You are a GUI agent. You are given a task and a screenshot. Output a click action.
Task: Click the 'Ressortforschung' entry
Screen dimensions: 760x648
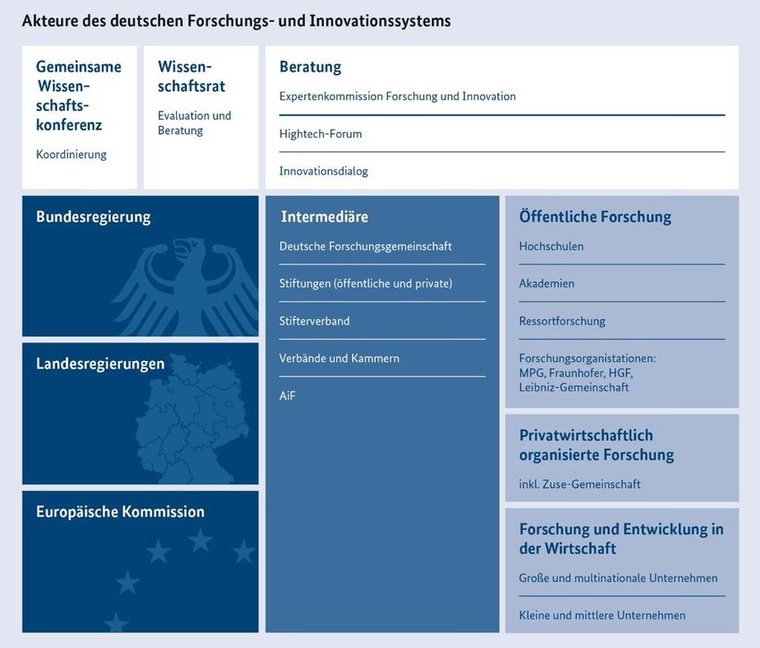click(x=562, y=321)
